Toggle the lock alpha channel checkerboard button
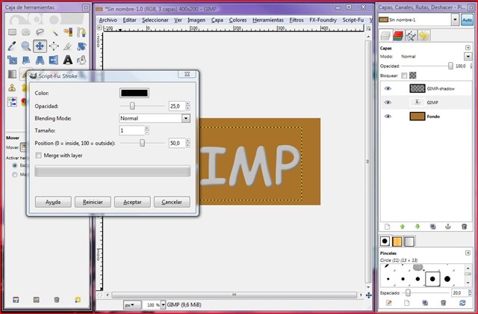Viewport: 478px width, 314px height. (413, 75)
